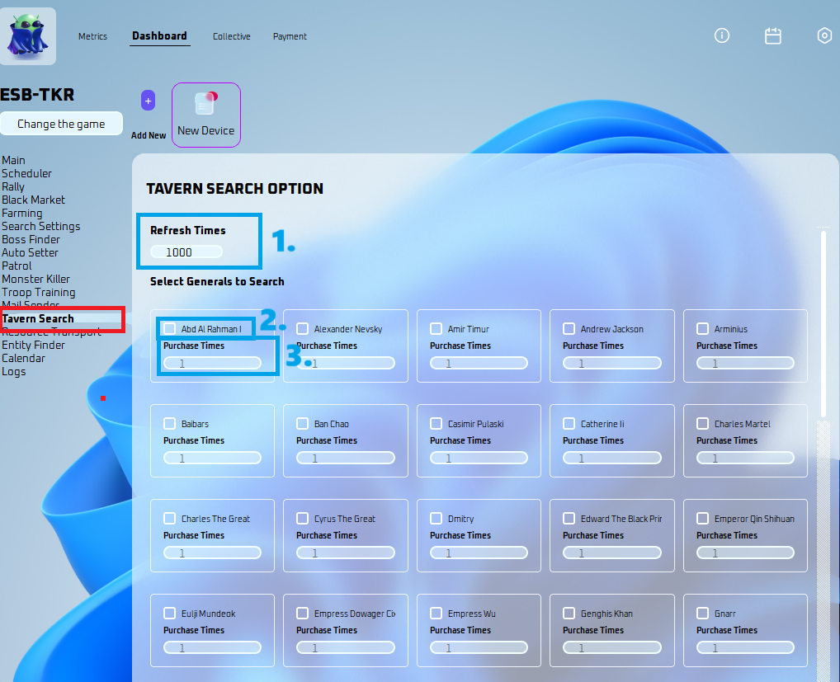Click Abd Al Rahman I Purchase Times field

click(213, 364)
